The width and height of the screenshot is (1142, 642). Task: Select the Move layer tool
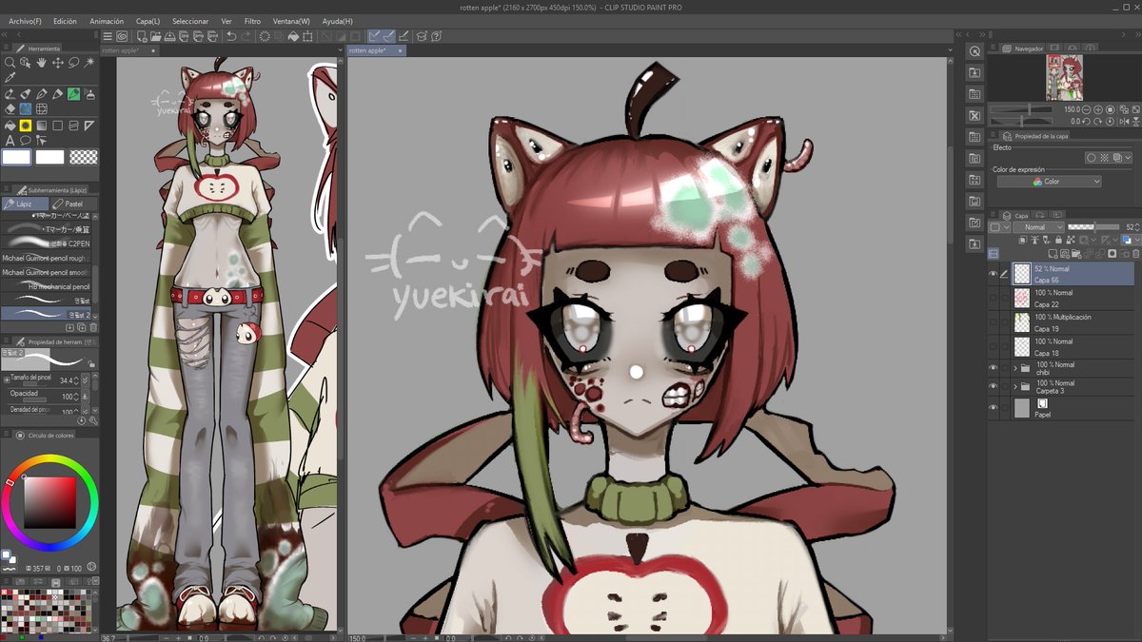pos(58,63)
